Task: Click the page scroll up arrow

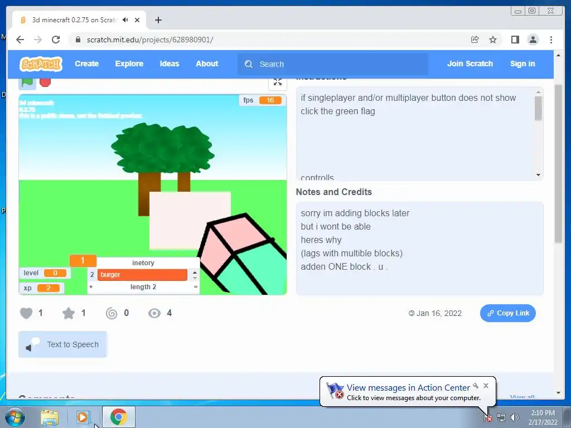Action: pos(558,55)
